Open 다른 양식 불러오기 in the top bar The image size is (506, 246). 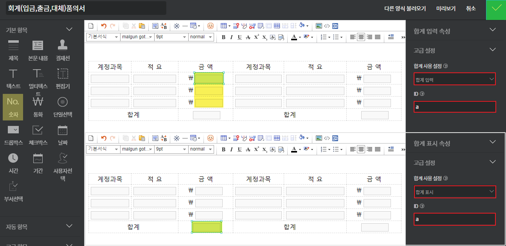405,9
